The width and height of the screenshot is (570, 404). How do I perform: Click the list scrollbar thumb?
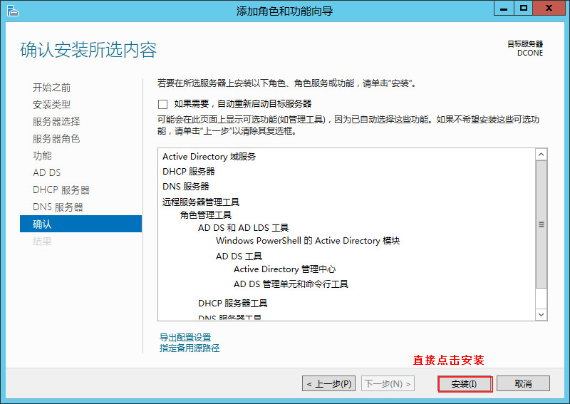[541, 224]
